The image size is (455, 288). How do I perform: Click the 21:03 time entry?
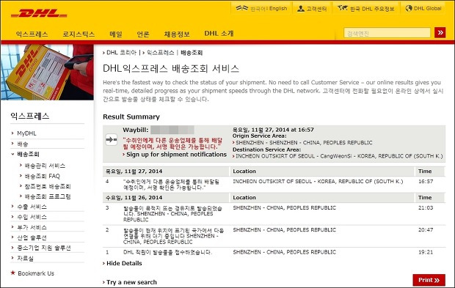[426, 207]
